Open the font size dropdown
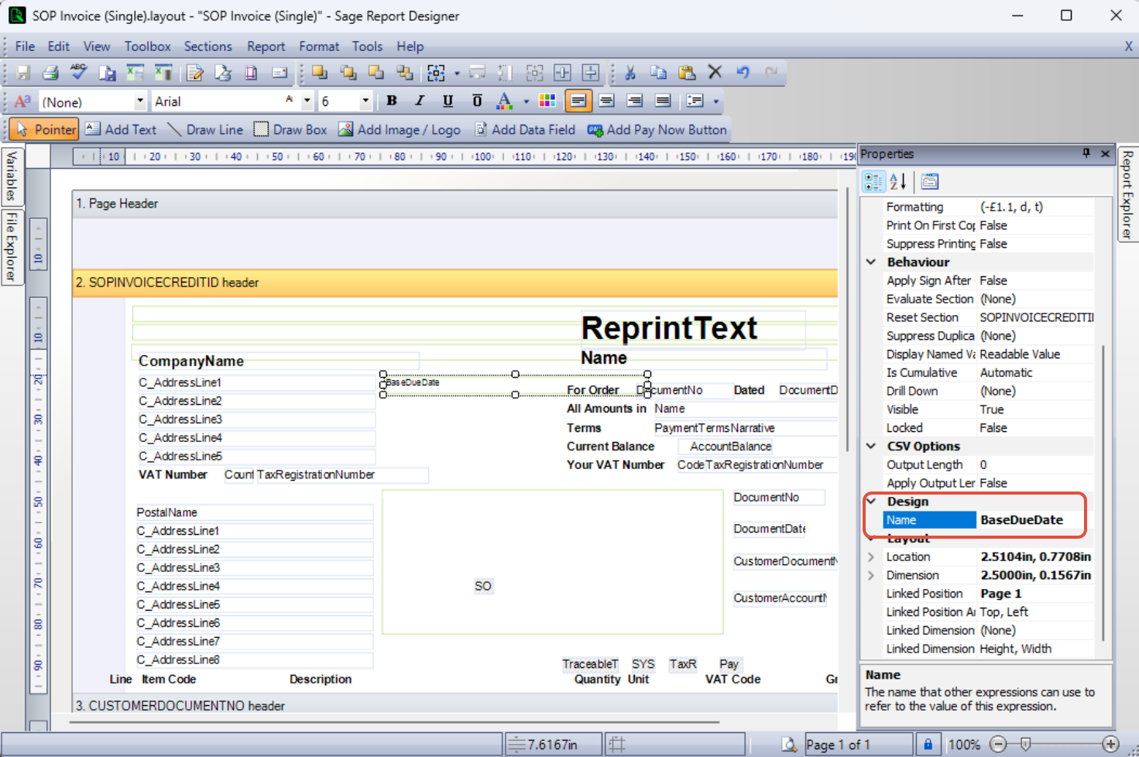The image size is (1139, 757). (x=365, y=101)
